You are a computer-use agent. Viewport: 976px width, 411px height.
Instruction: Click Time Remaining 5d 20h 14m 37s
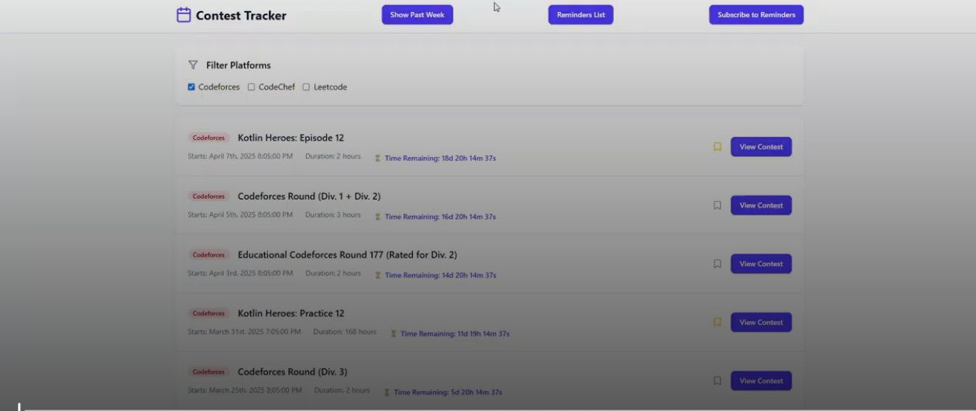click(447, 392)
